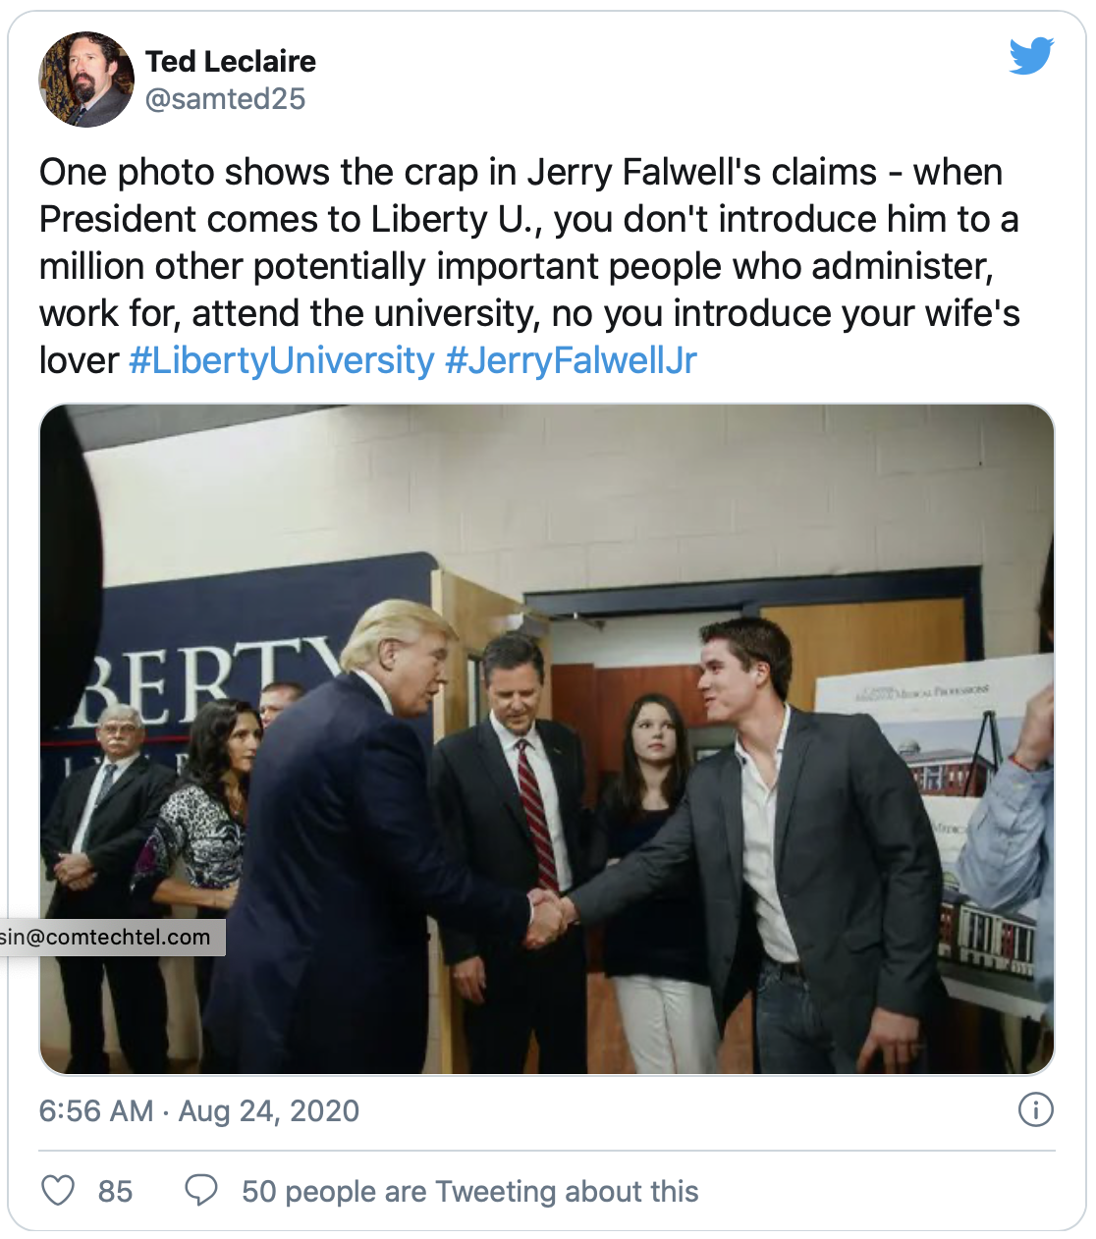Follow the #LibertyUniversity hashtag

(281, 360)
